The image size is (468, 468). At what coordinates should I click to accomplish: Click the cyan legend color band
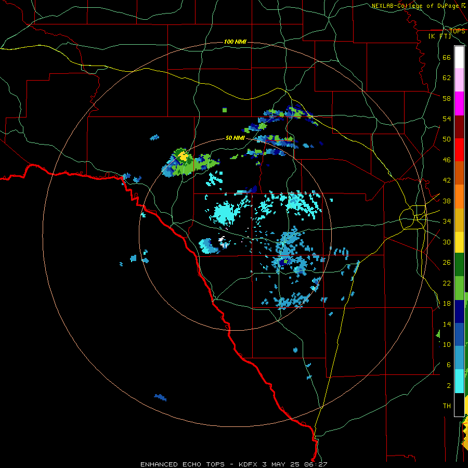(x=459, y=381)
